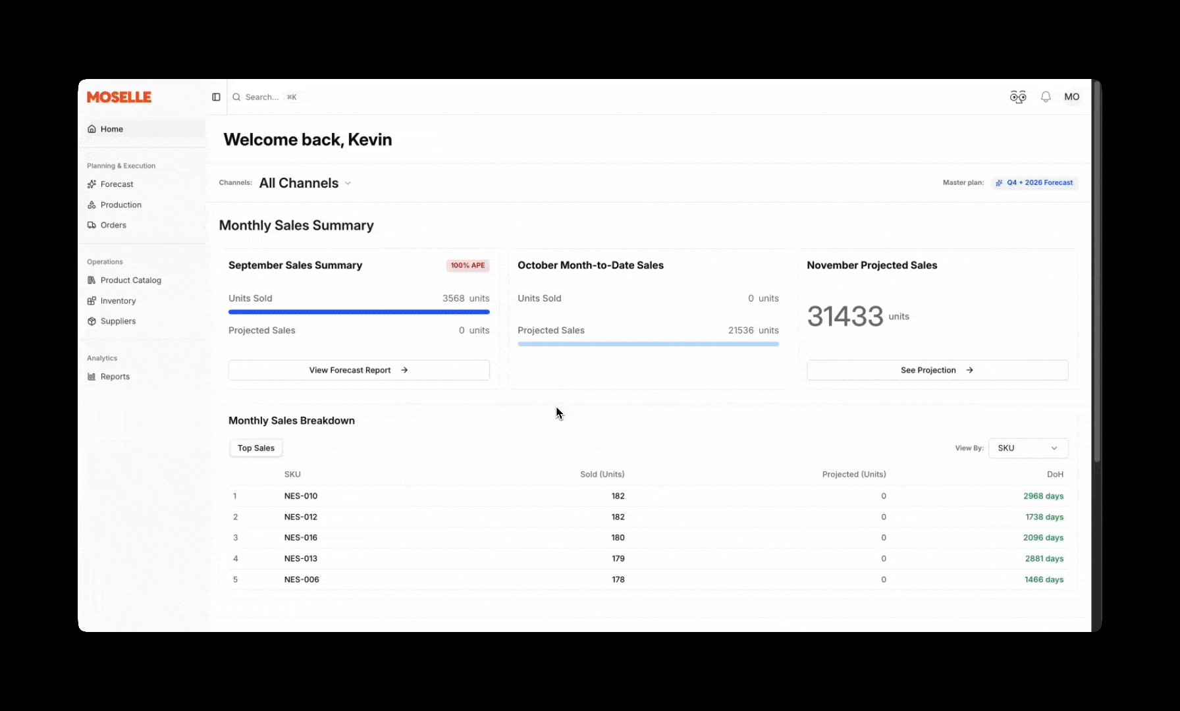
Task: Open the View By SKU dropdown
Action: tap(1027, 448)
